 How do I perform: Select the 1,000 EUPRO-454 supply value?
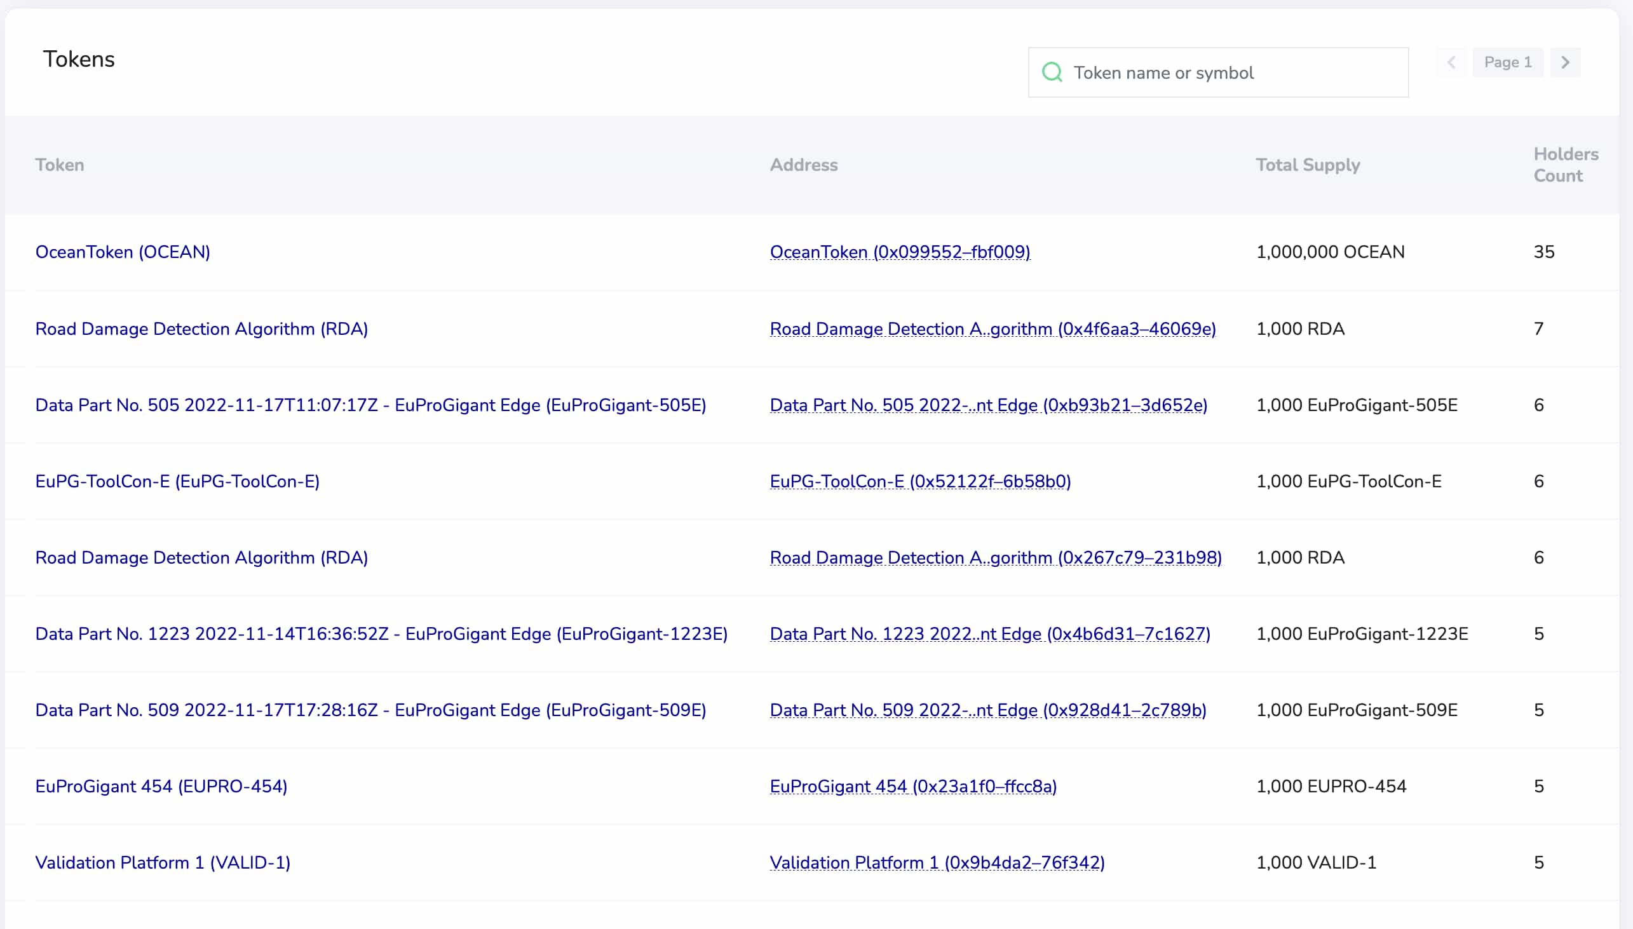pos(1331,786)
